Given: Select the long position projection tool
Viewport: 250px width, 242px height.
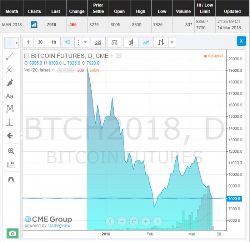Looking at the screenshot, I should 10,122.
